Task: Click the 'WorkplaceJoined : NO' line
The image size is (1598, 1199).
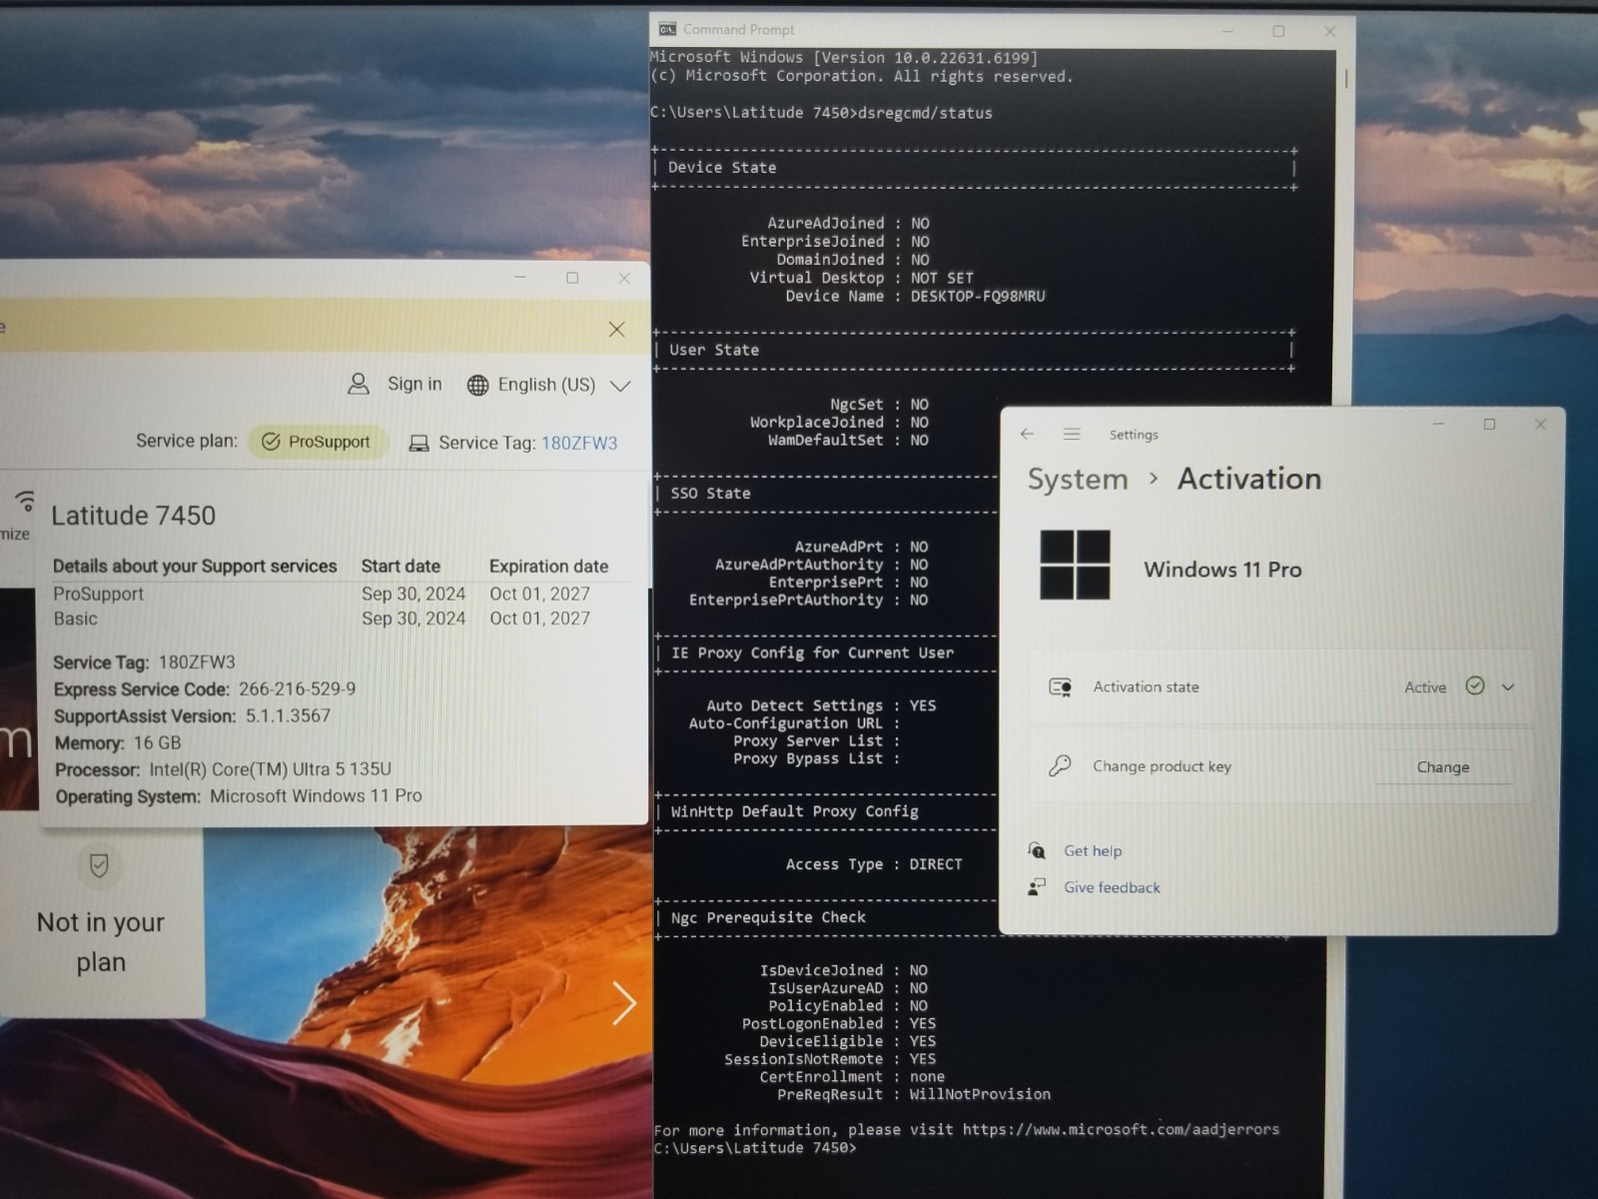Action: [839, 423]
